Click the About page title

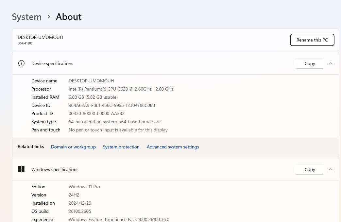tap(69, 17)
